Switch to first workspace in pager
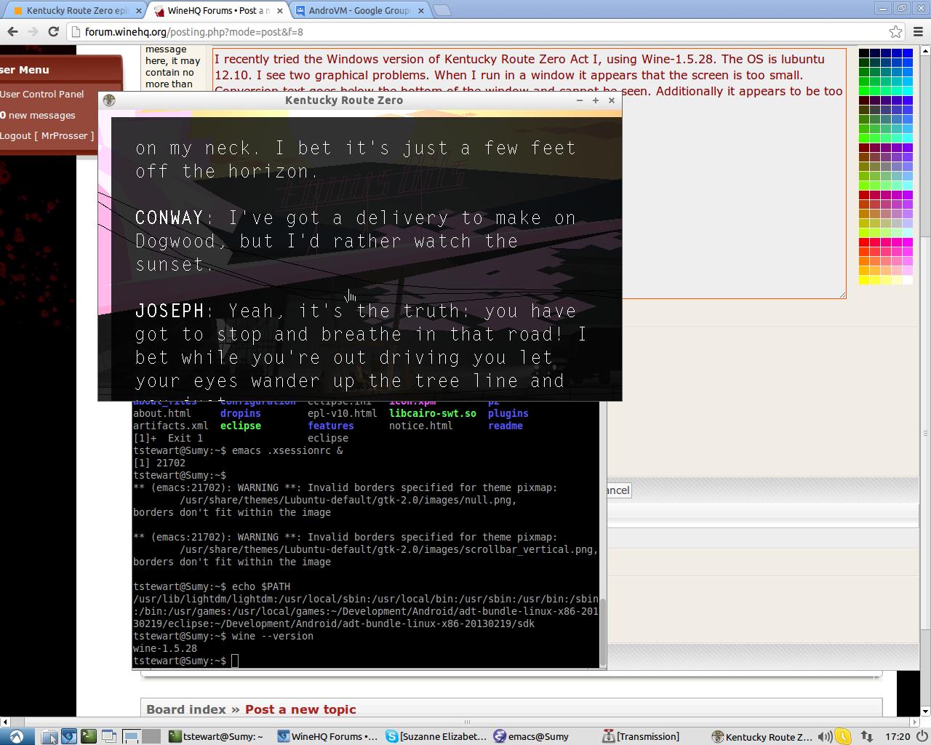The image size is (931, 745). [132, 736]
